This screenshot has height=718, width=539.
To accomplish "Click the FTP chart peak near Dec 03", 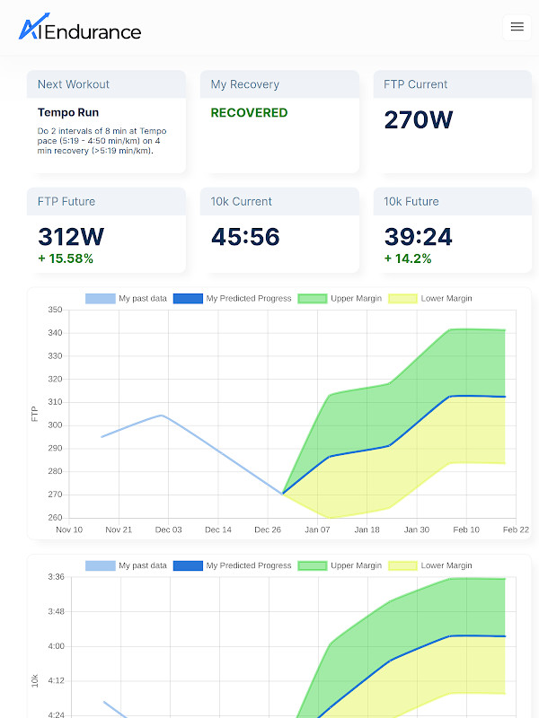I will (161, 415).
